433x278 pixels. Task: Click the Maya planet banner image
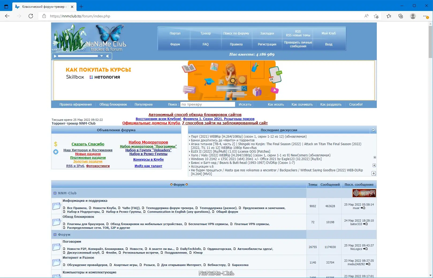pos(364,193)
